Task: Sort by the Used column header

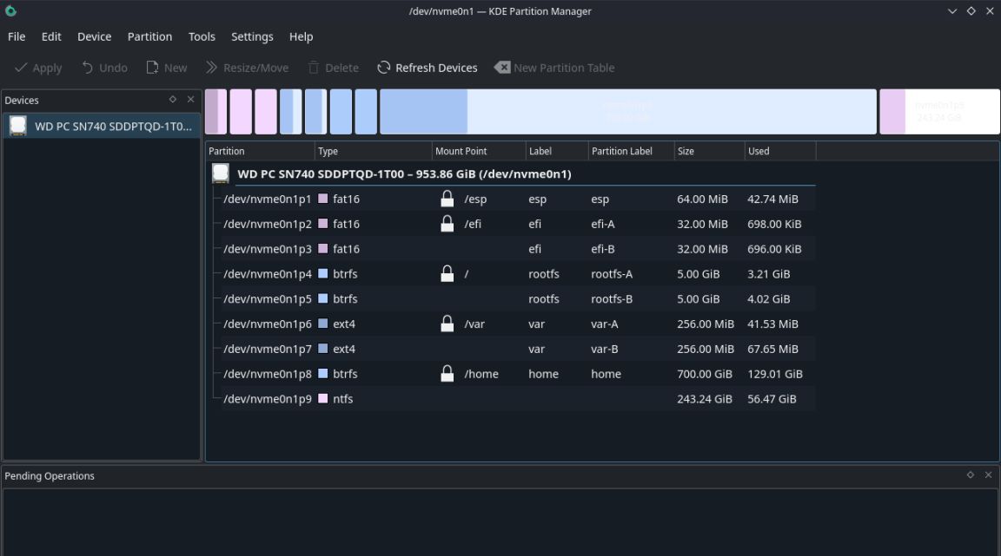Action: point(780,151)
